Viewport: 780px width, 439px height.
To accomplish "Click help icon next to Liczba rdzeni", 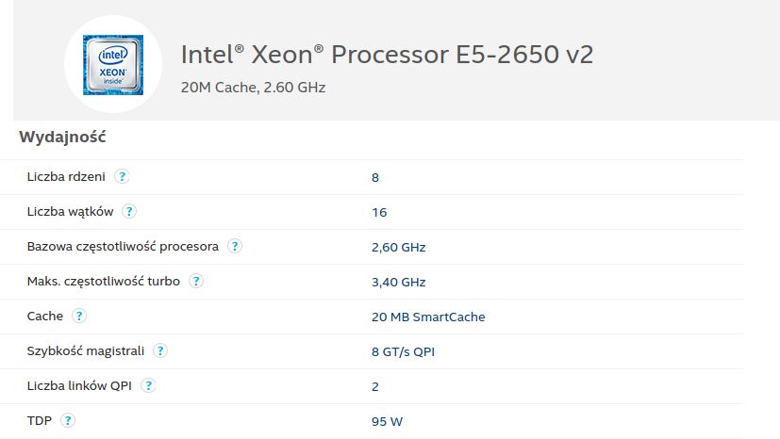I will click(123, 176).
